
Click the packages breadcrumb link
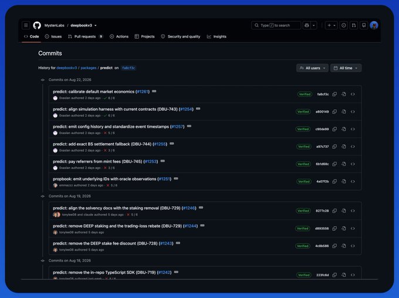tap(89, 68)
